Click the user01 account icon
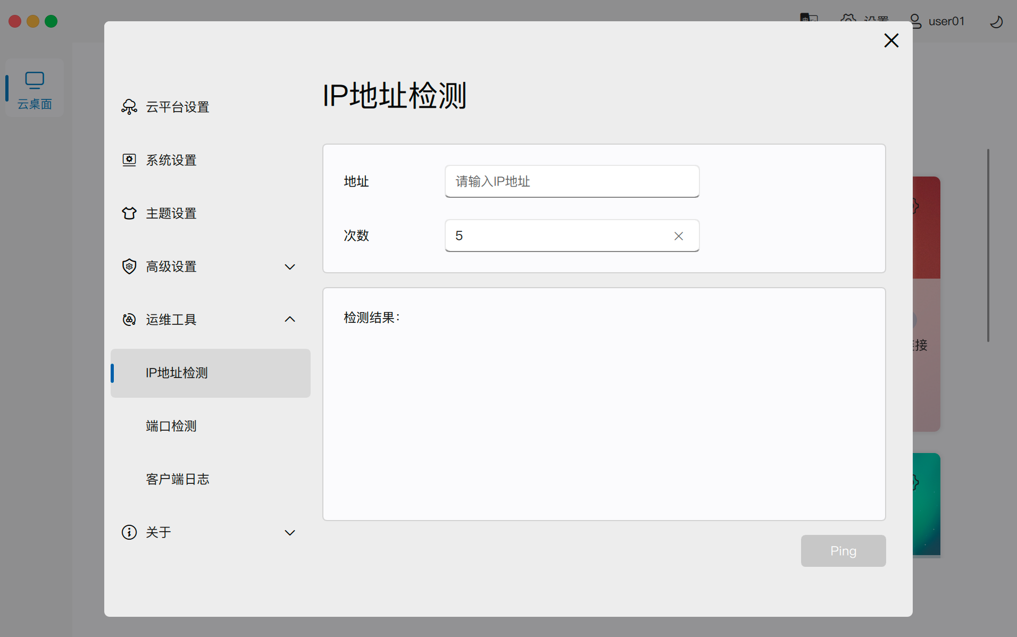 point(915,21)
